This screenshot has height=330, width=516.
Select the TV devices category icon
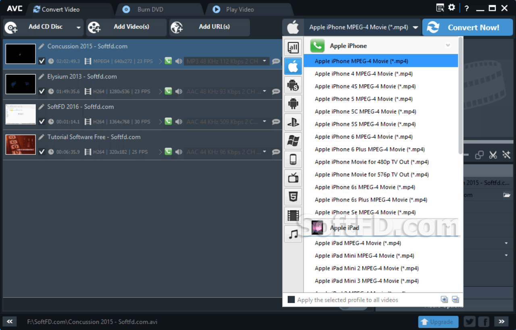293,178
